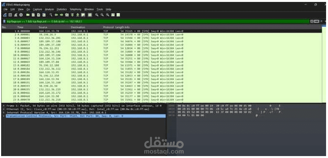Viewport: 328px width, 158px height.
Task: Open the Edit menu
Action: [x=13, y=9]
